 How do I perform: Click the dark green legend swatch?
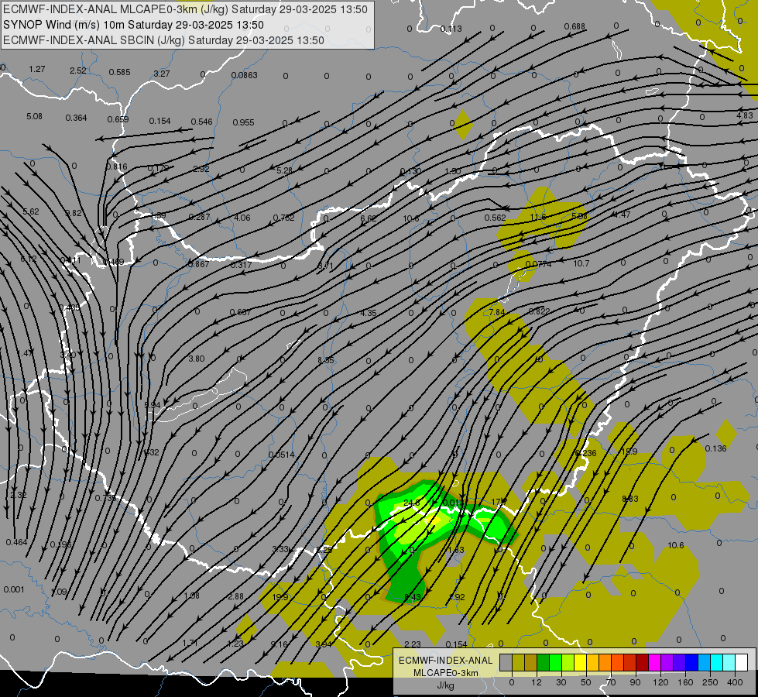[544, 662]
